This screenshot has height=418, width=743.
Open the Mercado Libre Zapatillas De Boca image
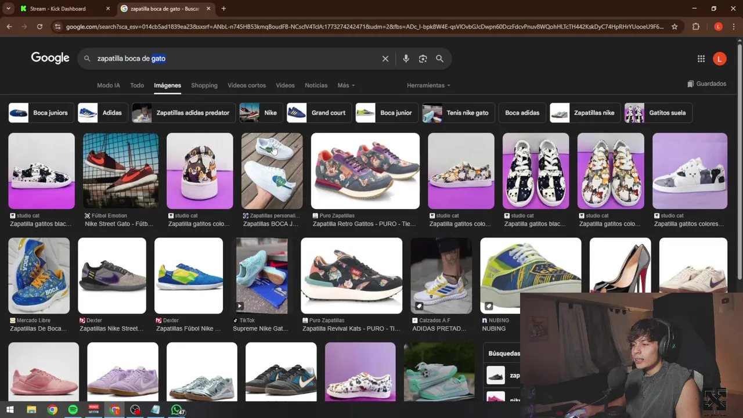39,276
